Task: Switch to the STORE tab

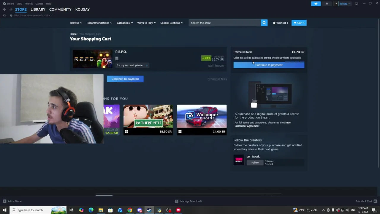Action: (21, 10)
